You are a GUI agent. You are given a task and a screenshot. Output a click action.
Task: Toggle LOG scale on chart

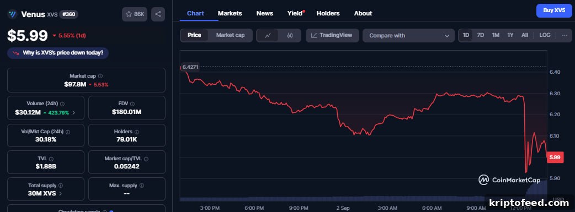pyautogui.click(x=545, y=35)
